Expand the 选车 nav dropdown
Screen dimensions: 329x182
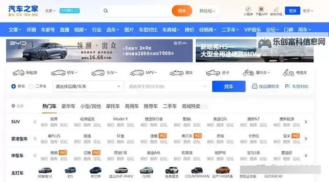113,30
